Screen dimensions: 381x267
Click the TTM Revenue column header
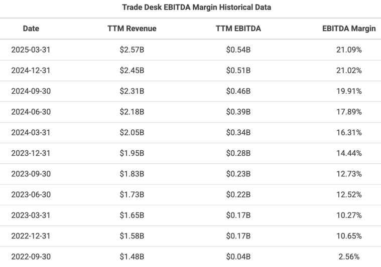point(132,29)
